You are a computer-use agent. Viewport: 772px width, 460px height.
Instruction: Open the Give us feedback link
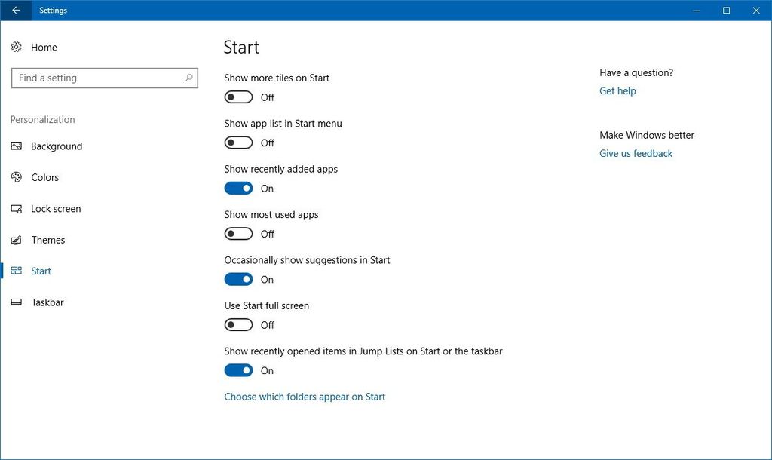[x=636, y=153]
